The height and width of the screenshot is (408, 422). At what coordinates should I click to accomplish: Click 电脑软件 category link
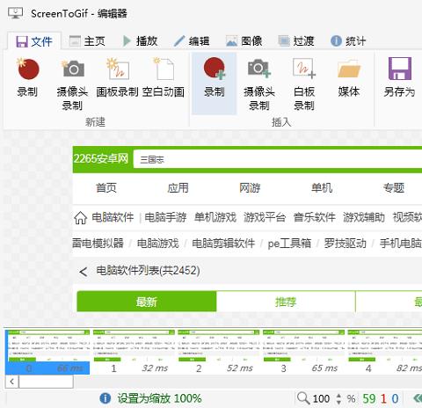point(113,217)
